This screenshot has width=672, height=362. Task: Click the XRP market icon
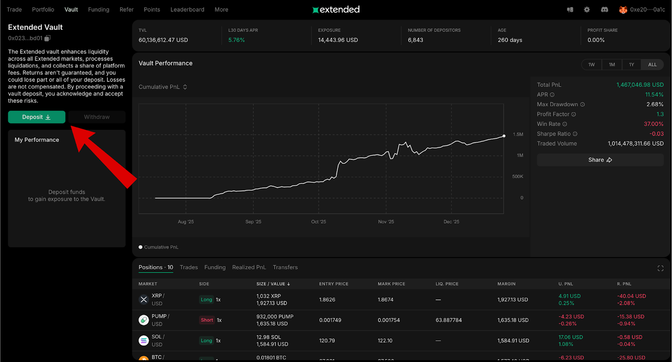pos(144,299)
